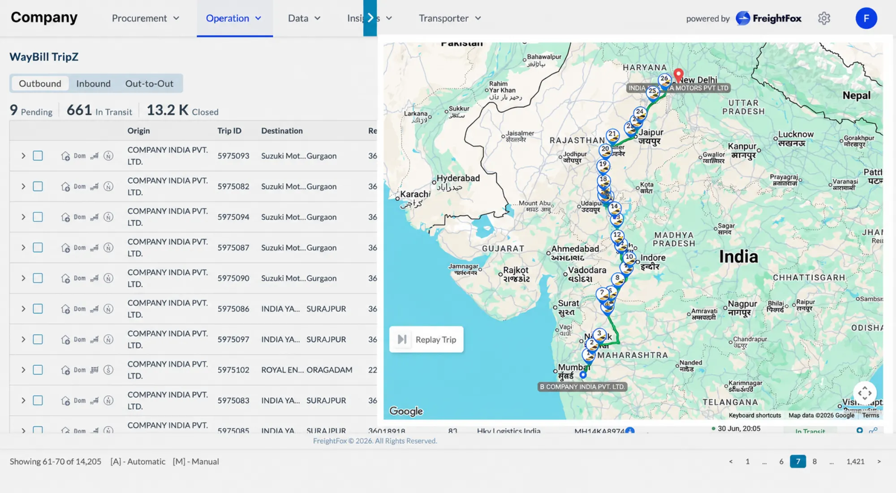This screenshot has width=896, height=493.
Task: Click the FreightFox logo
Action: 769,18
